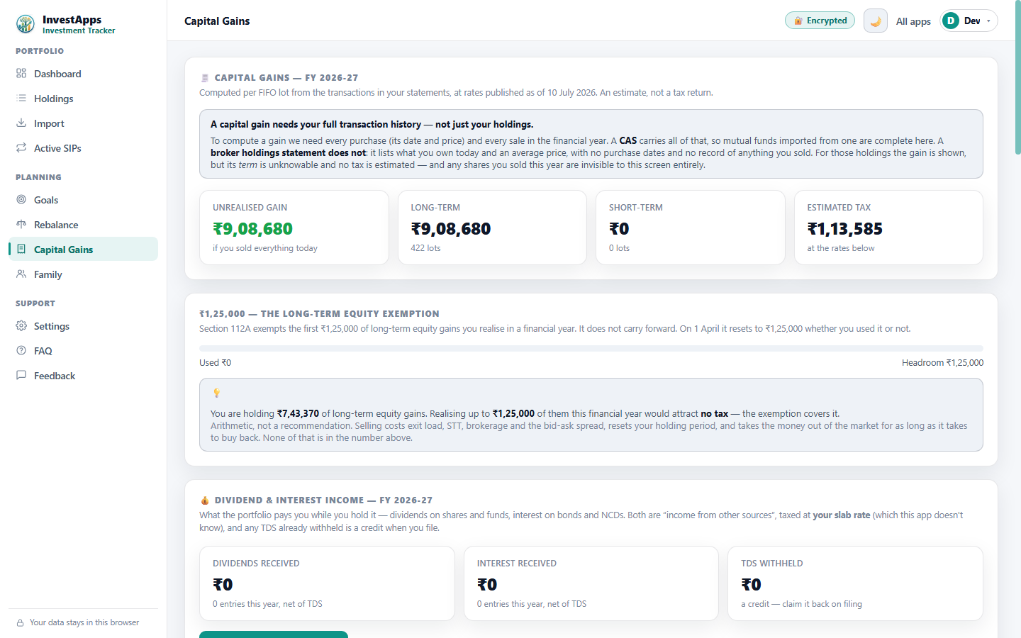Select the Capital Gains sidebar item
Viewport: 1021px width, 638px height.
pyautogui.click(x=83, y=249)
